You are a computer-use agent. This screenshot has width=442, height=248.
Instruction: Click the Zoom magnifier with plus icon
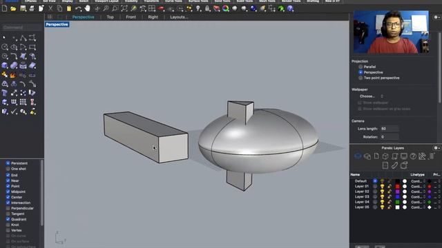coord(106,9)
